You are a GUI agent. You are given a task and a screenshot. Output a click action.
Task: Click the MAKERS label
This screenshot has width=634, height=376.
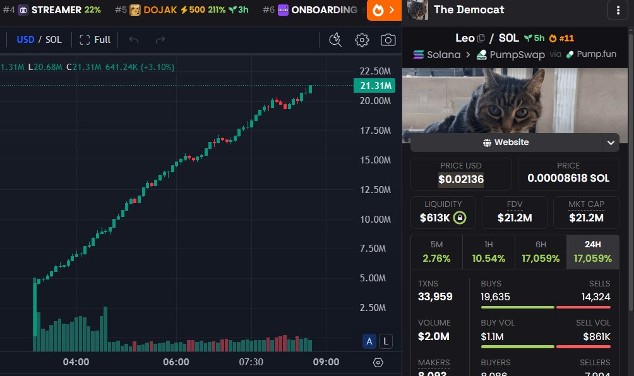coord(434,363)
